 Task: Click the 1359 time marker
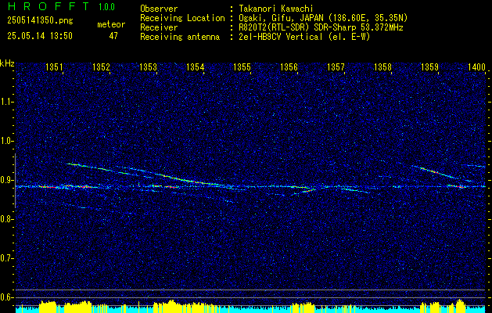pyautogui.click(x=430, y=67)
